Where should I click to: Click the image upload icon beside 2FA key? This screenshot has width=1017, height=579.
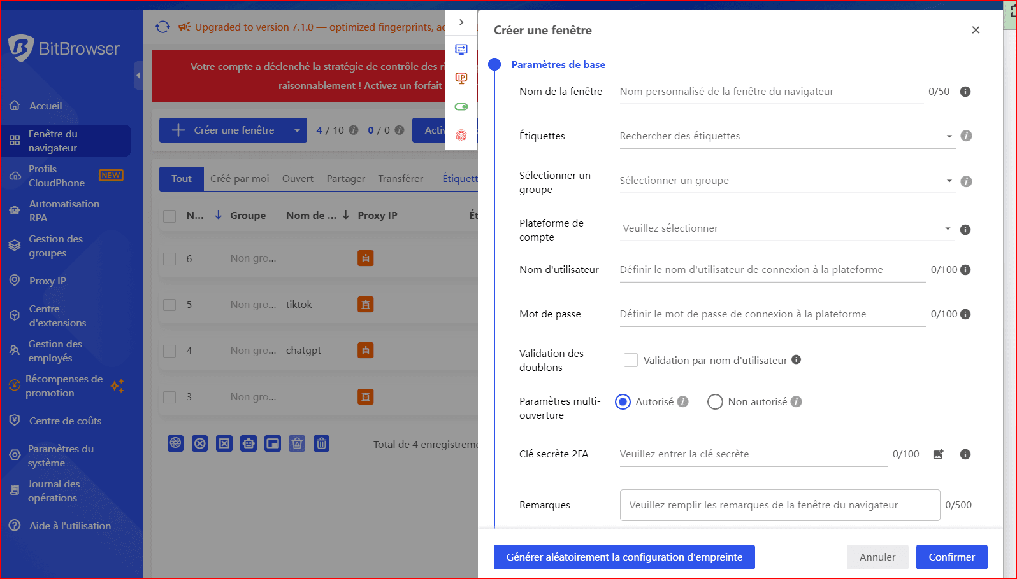938,454
